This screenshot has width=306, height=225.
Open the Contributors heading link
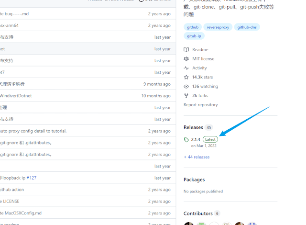coord(198,214)
